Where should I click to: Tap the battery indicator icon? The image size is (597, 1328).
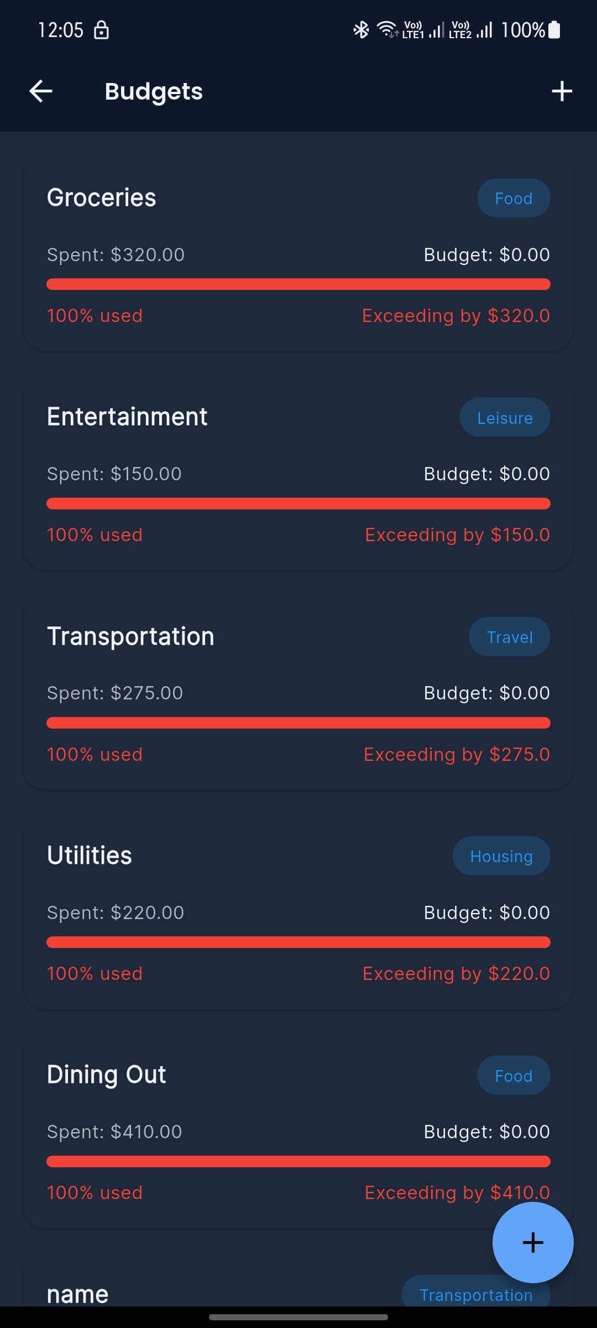tap(554, 30)
